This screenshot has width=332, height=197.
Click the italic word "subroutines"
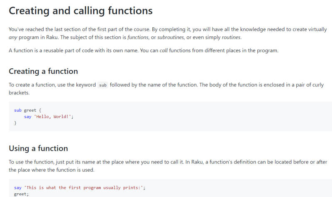coord(171,37)
